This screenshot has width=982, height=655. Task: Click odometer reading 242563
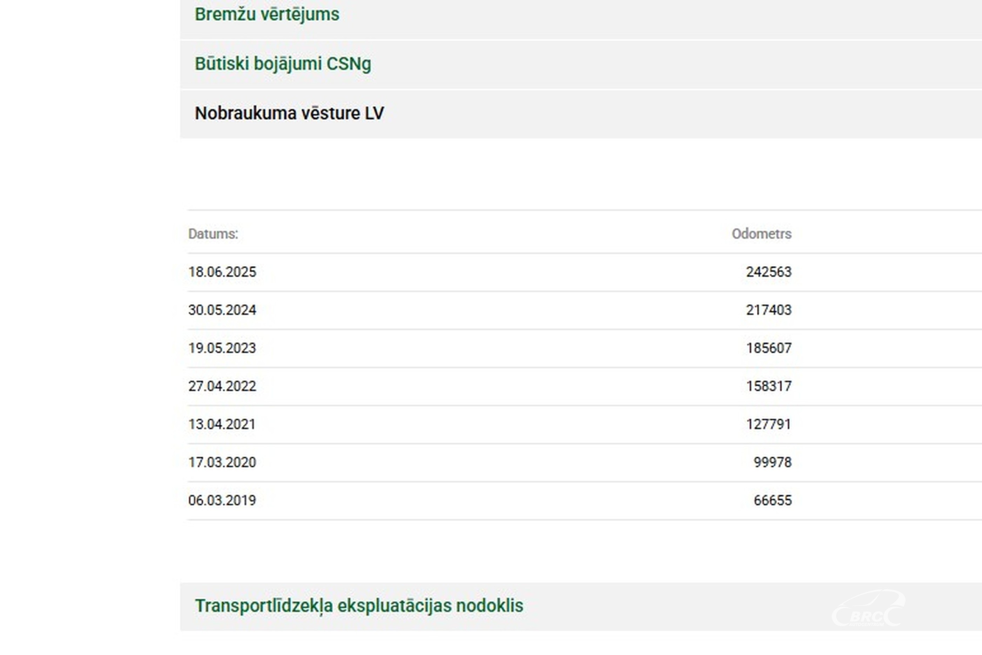[769, 272]
